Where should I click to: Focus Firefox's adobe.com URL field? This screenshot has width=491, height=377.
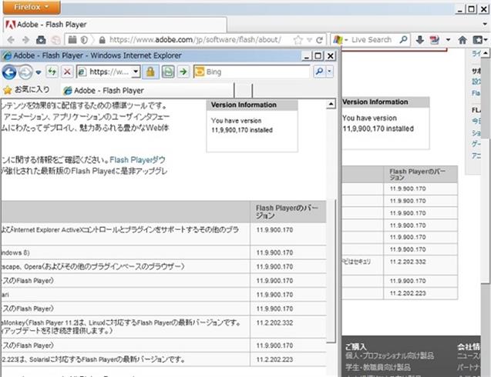pyautogui.click(x=195, y=40)
